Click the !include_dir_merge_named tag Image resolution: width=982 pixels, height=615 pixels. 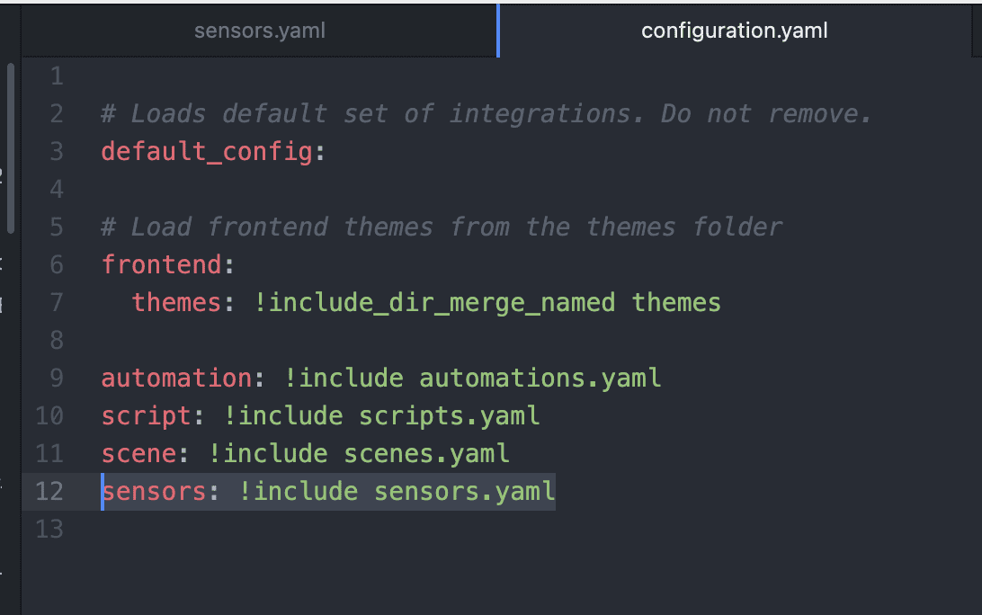[x=435, y=302]
